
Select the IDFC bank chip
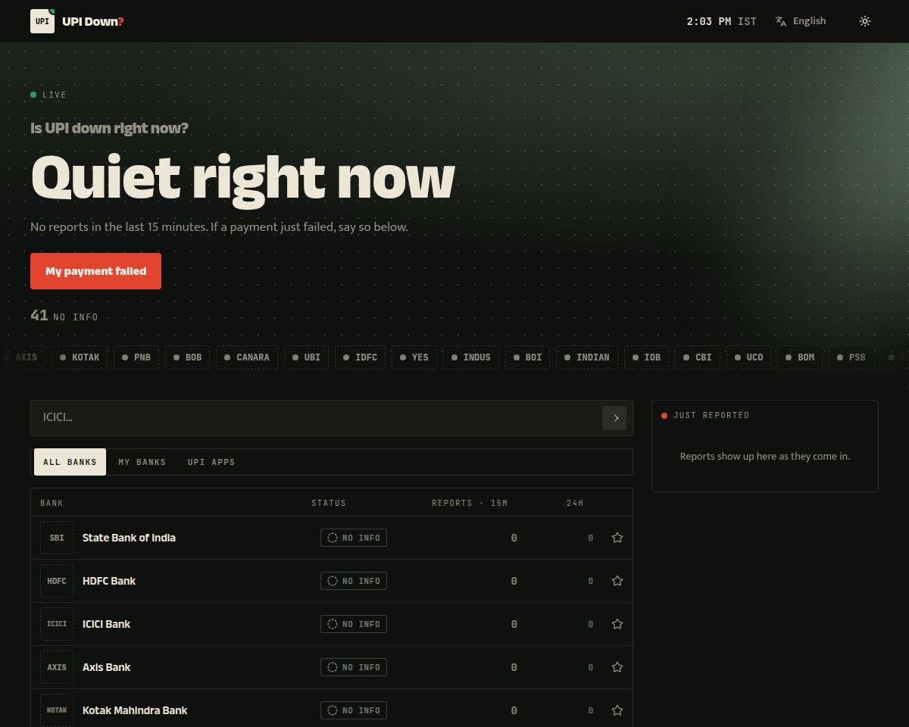click(360, 357)
